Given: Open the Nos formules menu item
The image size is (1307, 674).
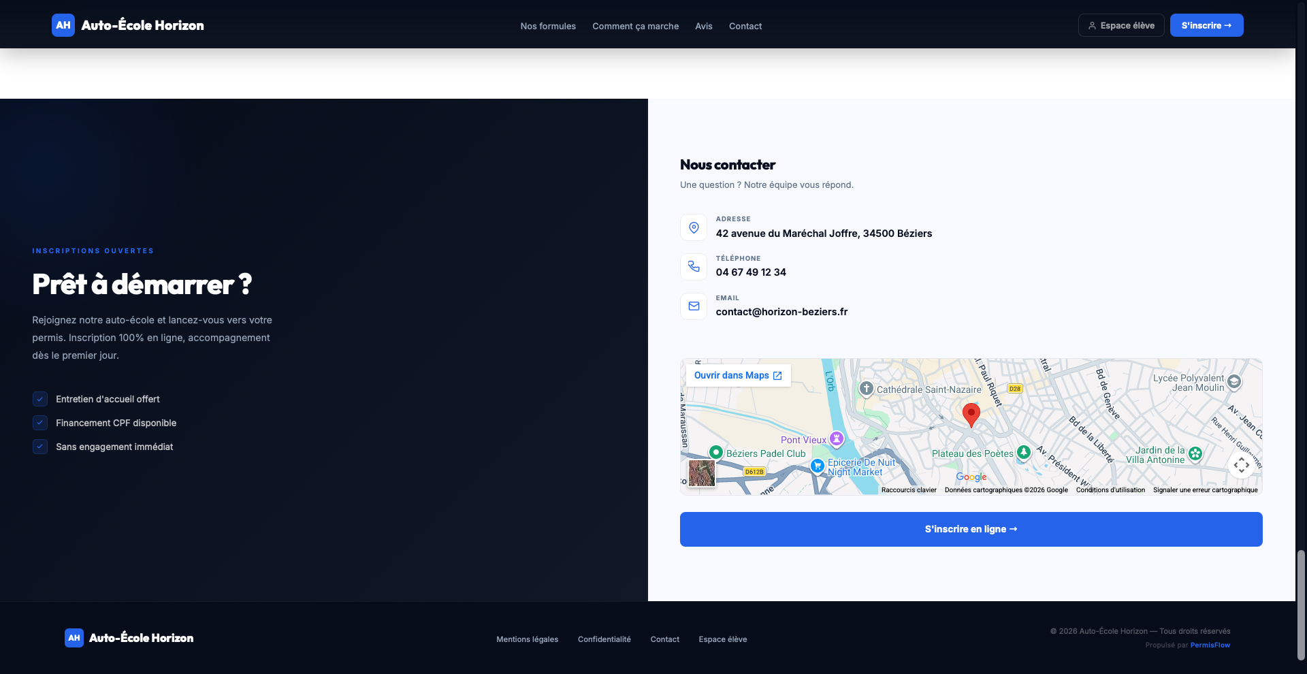Looking at the screenshot, I should (548, 26).
